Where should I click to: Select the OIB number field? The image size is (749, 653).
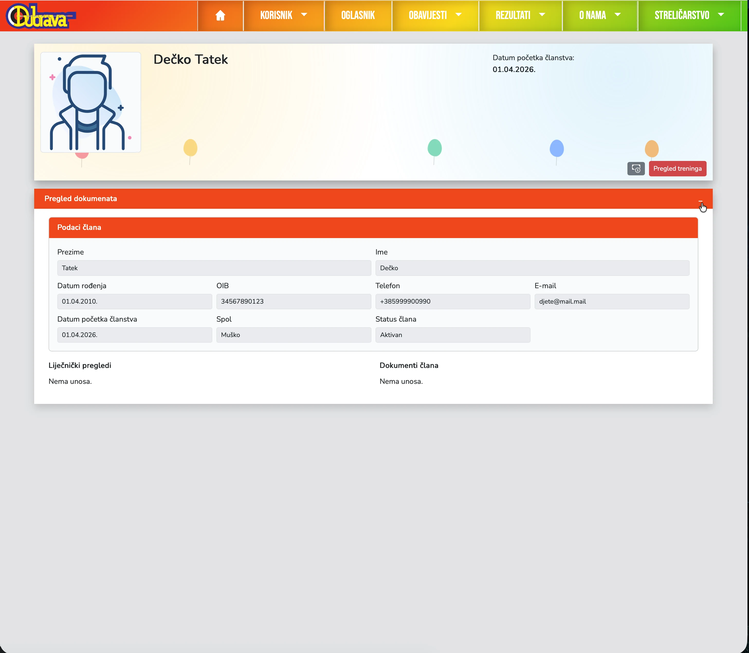(293, 301)
